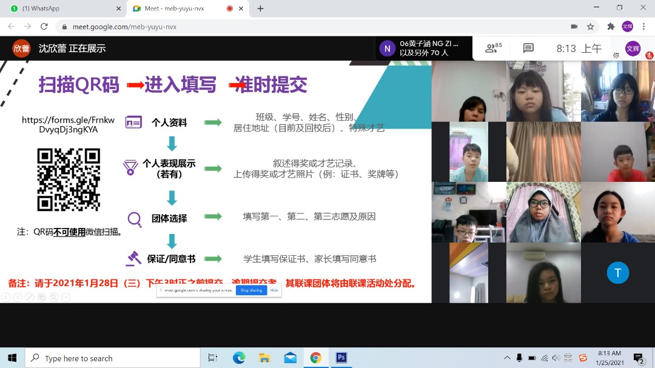
Task: Click the Sogou input method tray icon
Action: 583,358
